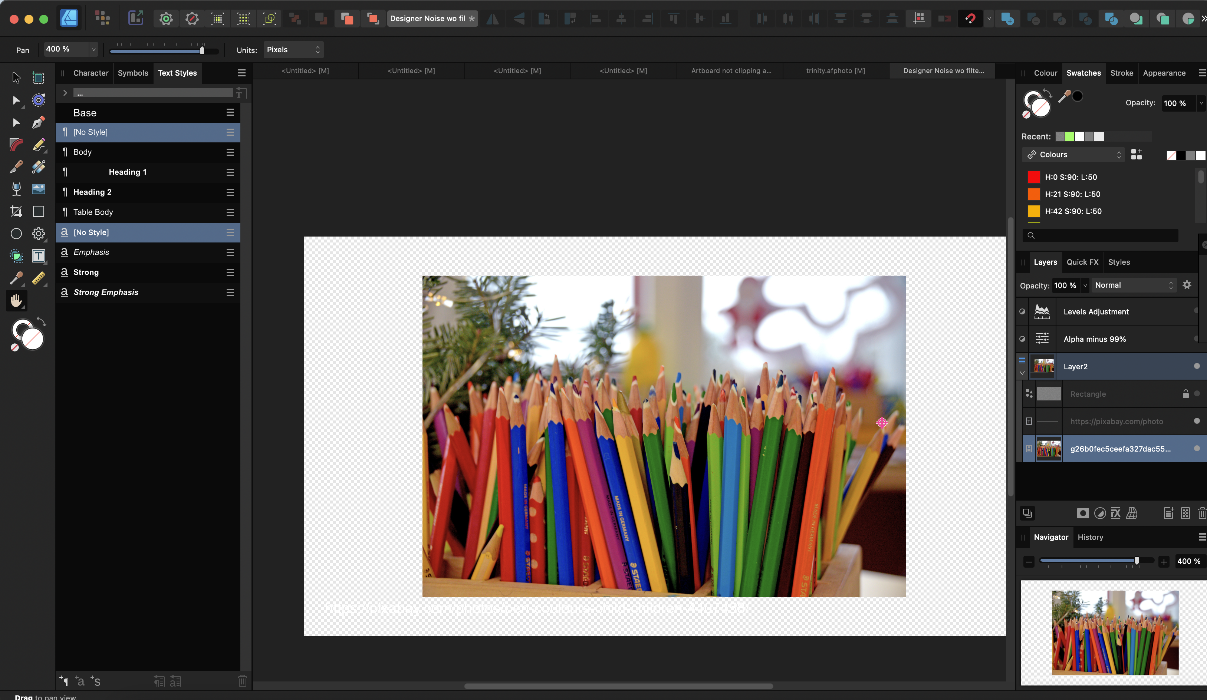Select the Place Image tool
Screen dimensions: 1207x700
[x=38, y=189]
